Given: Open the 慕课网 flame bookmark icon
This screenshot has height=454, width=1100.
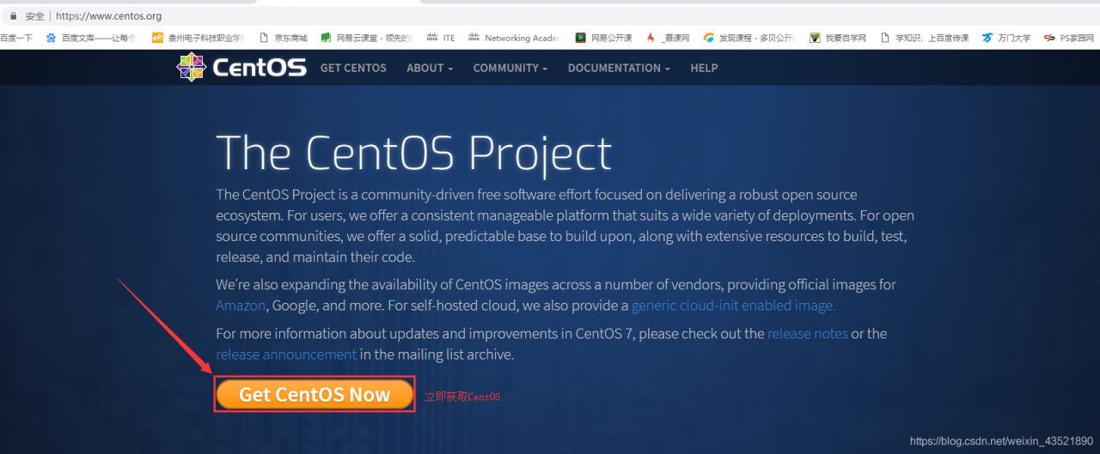Looking at the screenshot, I should pos(651,38).
